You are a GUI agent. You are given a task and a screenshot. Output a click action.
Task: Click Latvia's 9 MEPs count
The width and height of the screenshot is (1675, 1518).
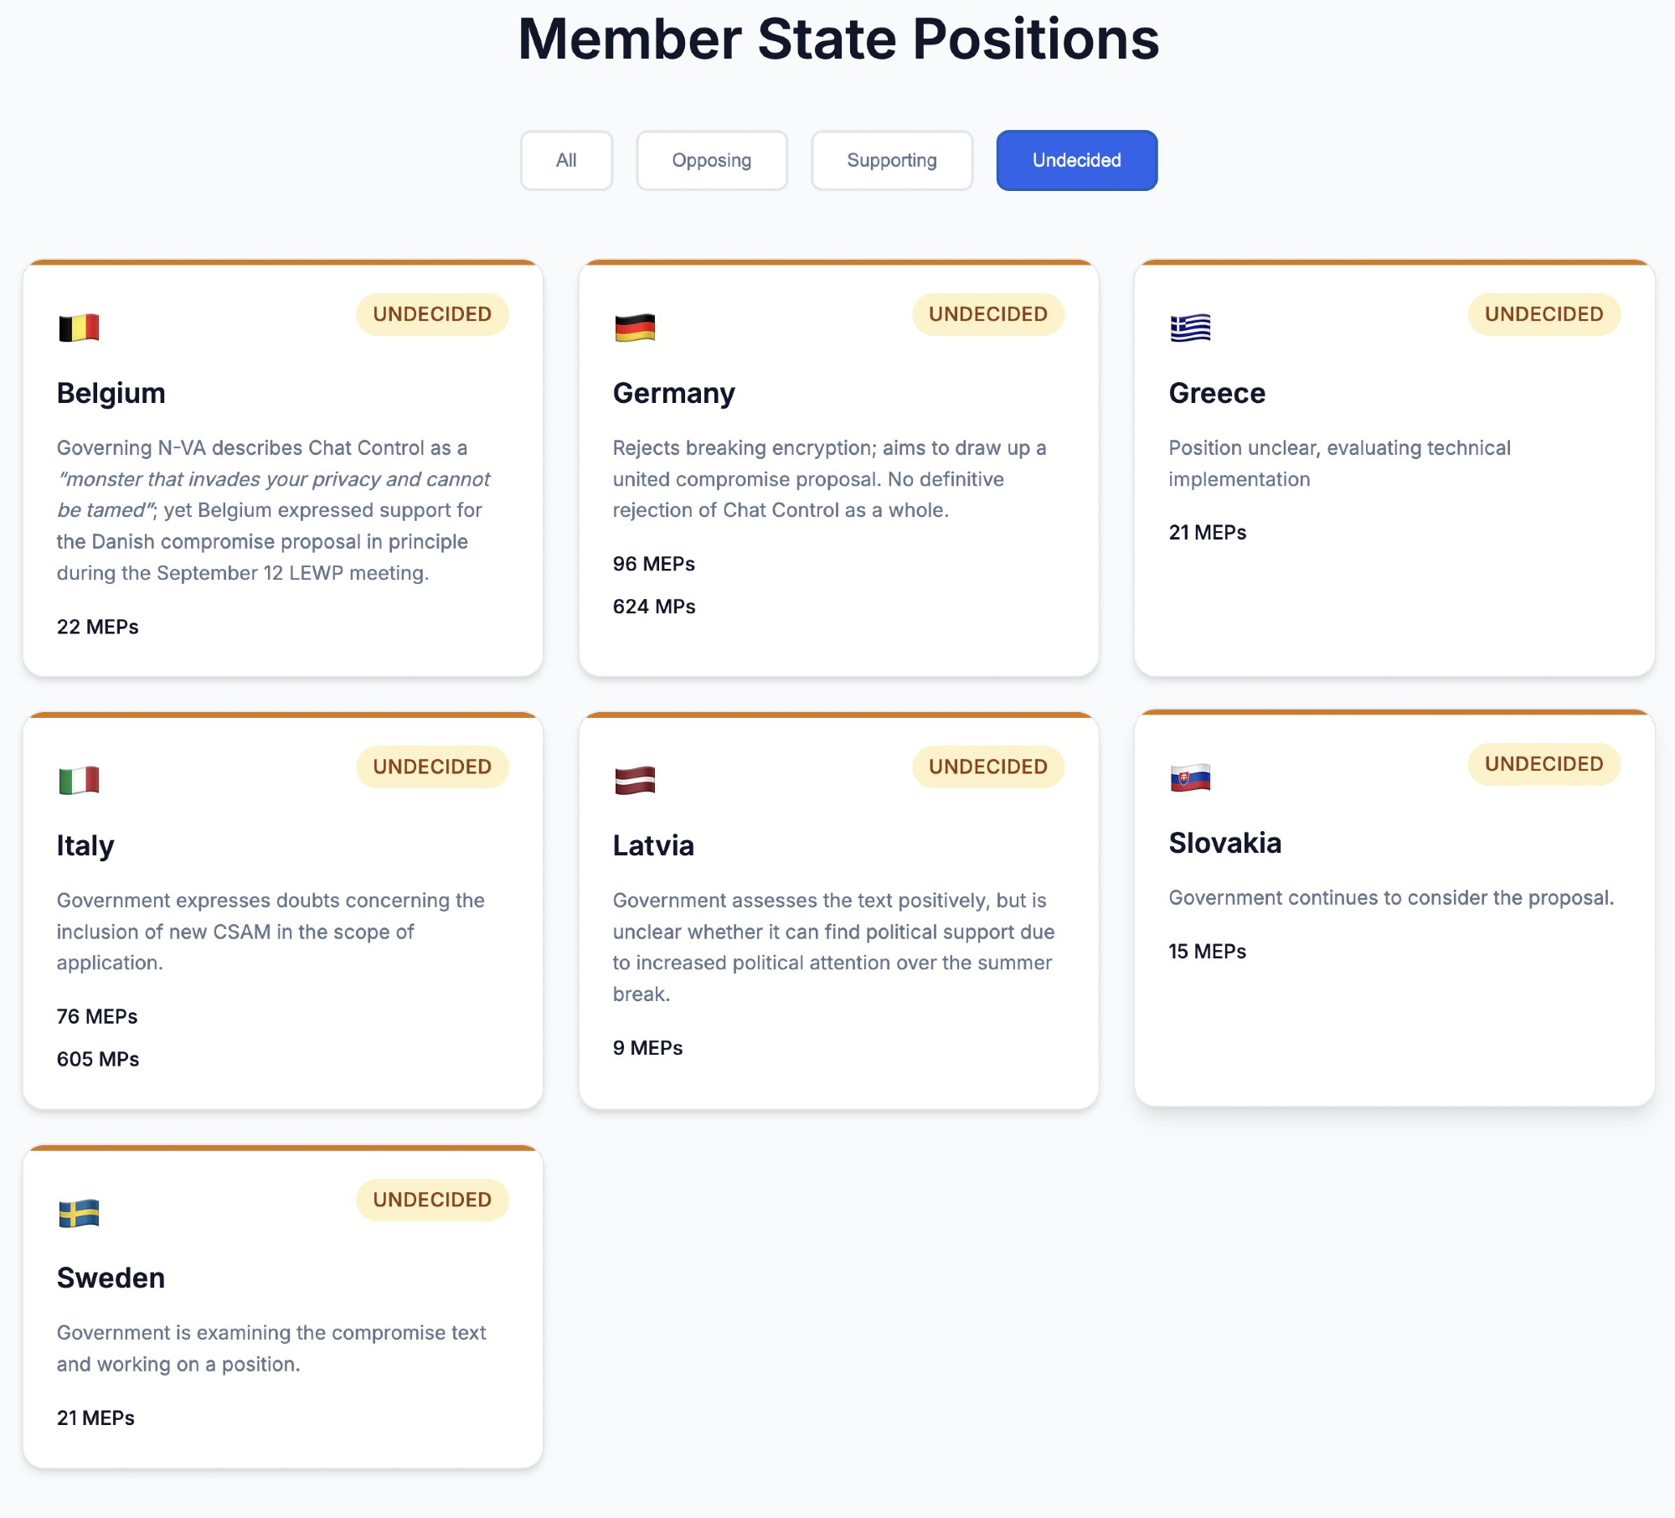pyautogui.click(x=647, y=1048)
